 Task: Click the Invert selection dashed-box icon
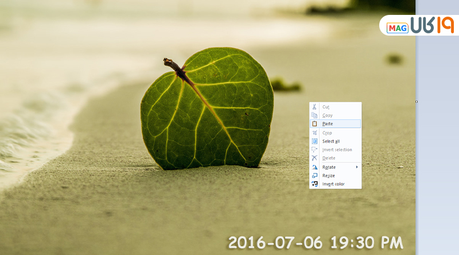314,150
